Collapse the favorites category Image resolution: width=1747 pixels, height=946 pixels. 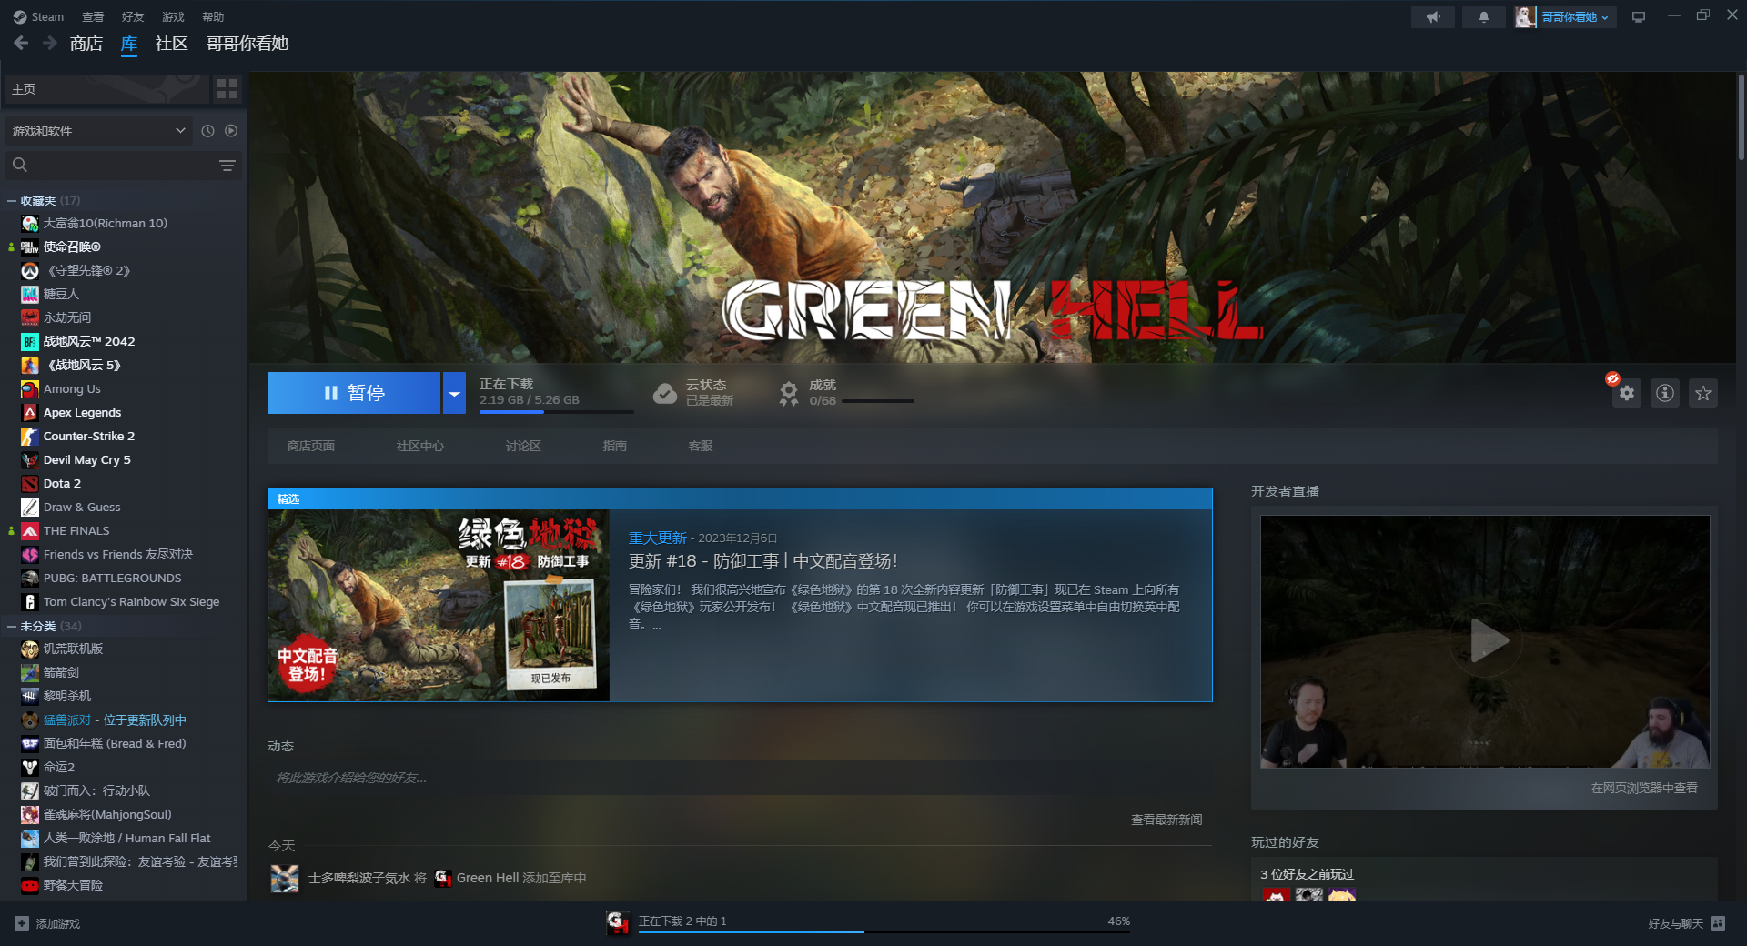(x=12, y=201)
